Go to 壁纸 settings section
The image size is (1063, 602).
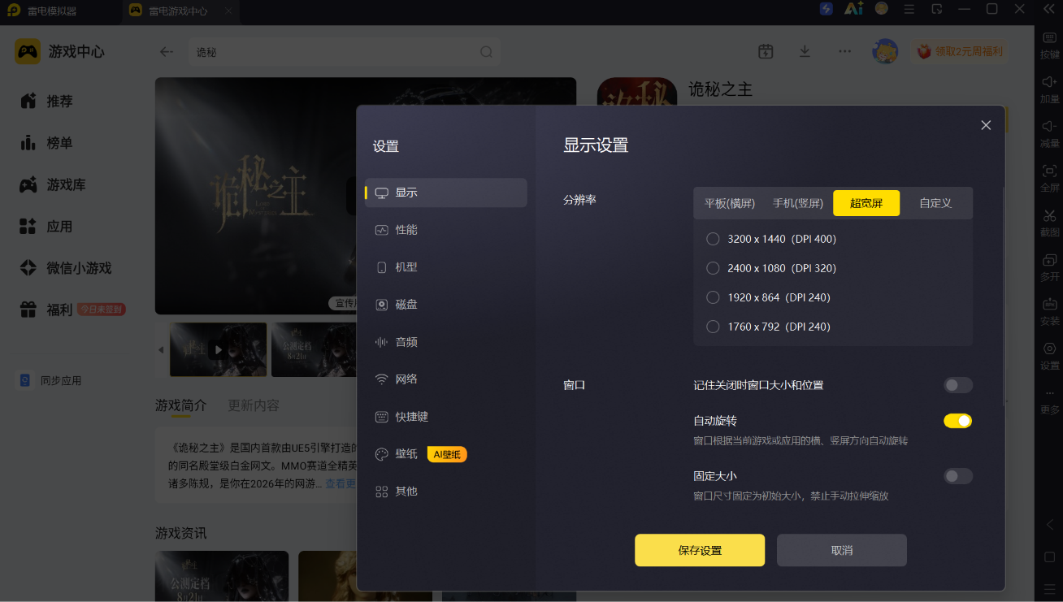click(446, 454)
